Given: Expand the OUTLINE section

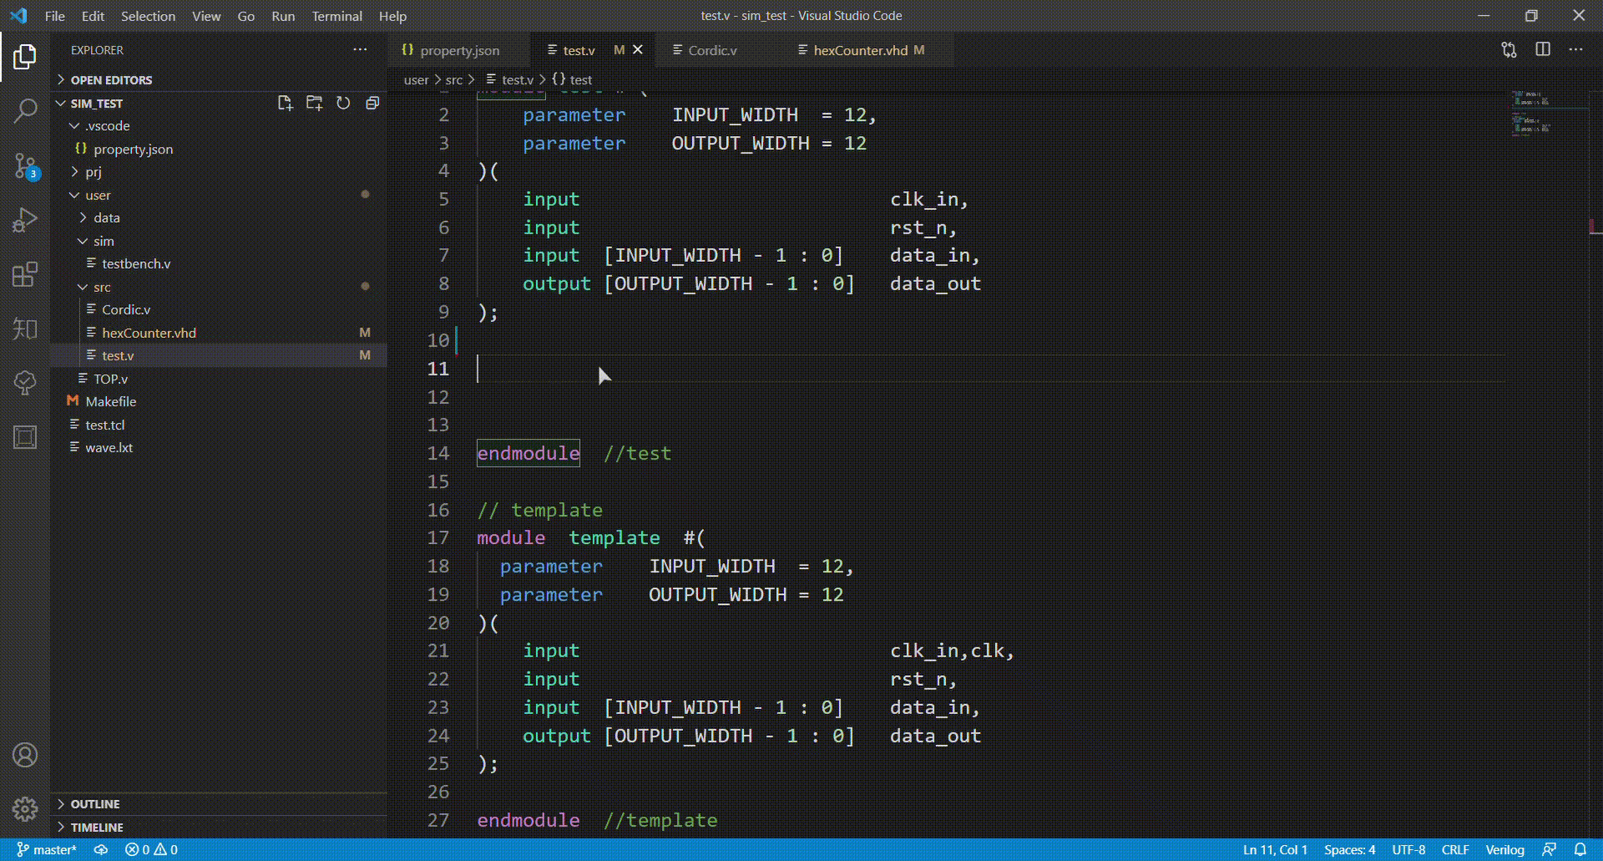Looking at the screenshot, I should click(219, 804).
